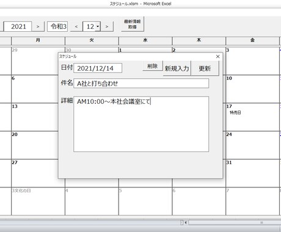Open the month 12 dropdown arrow
This screenshot has width=281, height=232.
click(98, 26)
